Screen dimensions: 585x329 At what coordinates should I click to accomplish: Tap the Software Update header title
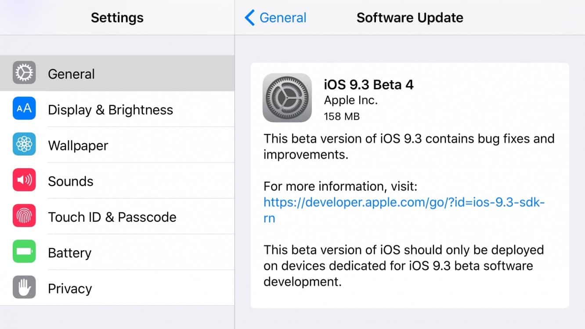coord(410,18)
